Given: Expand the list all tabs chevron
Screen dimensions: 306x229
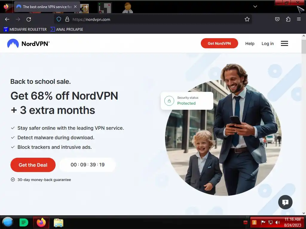Looking at the screenshot, I should pyautogui.click(x=255, y=7).
